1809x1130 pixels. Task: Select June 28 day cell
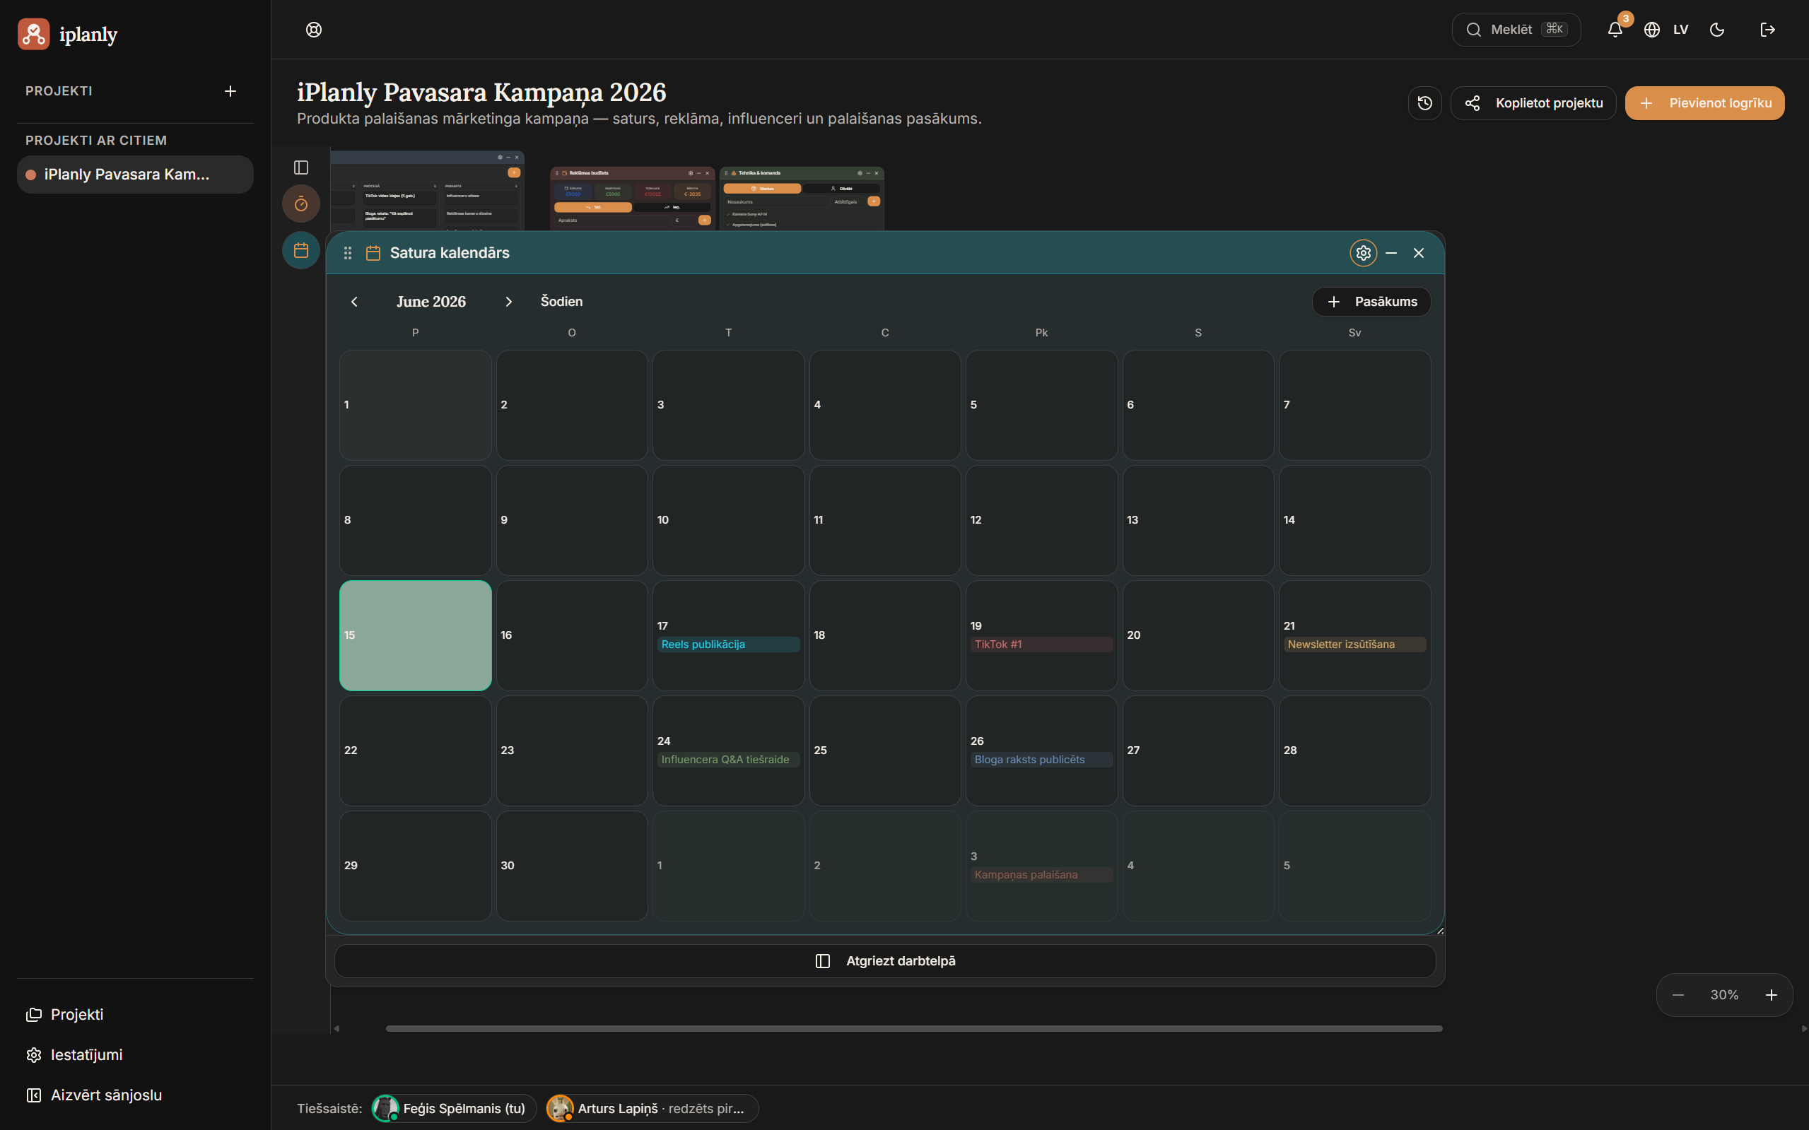tap(1354, 751)
